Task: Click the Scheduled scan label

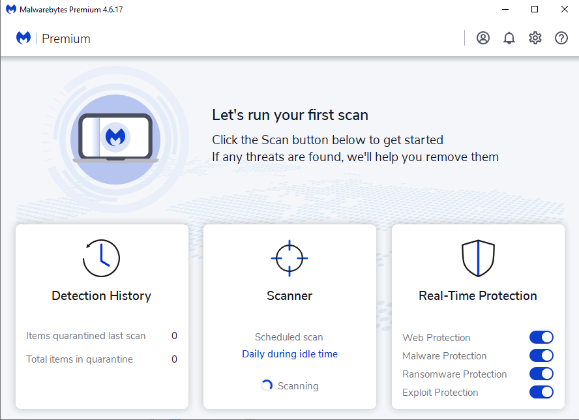Action: [x=289, y=337]
